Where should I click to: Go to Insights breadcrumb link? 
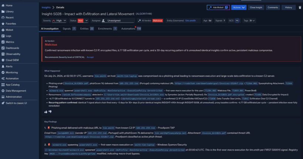pyautogui.click(x=46, y=7)
